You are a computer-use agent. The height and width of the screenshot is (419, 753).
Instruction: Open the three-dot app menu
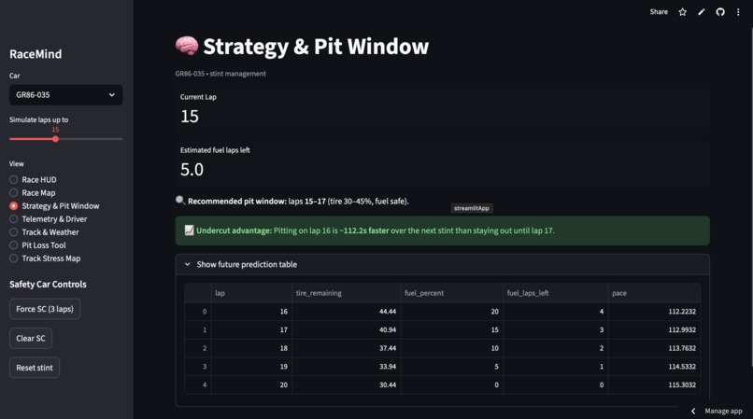tap(738, 12)
